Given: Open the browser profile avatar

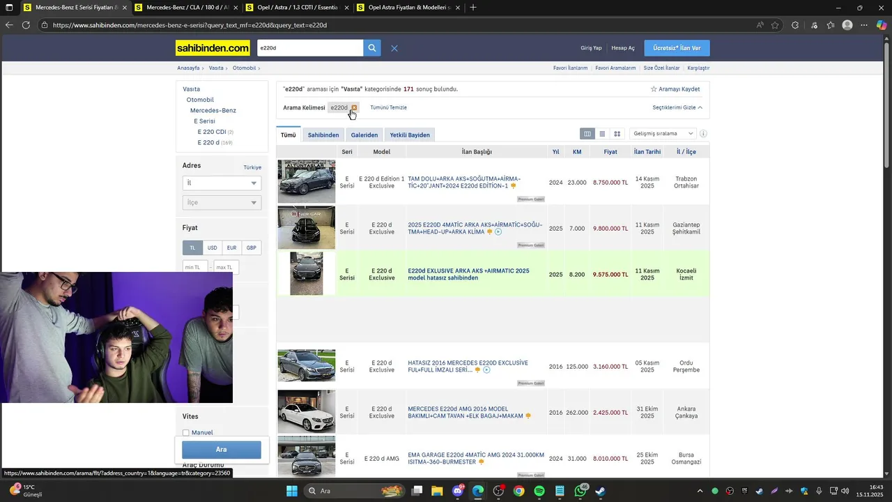Looking at the screenshot, I should [x=847, y=25].
